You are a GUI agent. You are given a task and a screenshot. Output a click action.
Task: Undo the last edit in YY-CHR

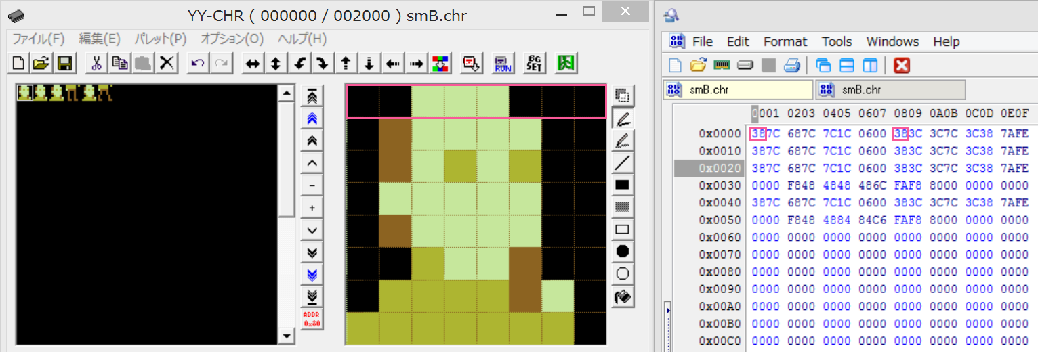coord(198,64)
